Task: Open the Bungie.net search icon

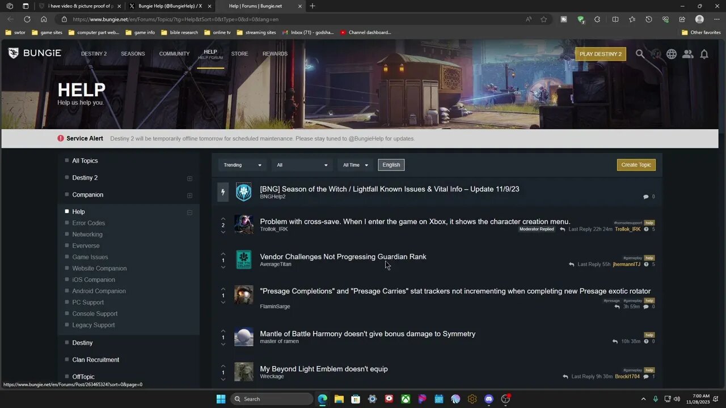Action: click(x=640, y=54)
